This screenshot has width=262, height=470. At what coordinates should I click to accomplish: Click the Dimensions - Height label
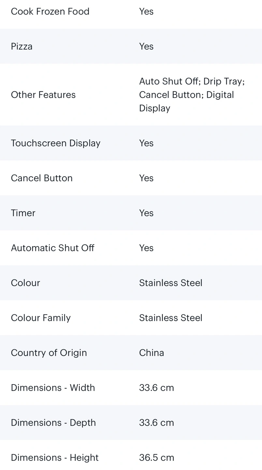coord(54,457)
